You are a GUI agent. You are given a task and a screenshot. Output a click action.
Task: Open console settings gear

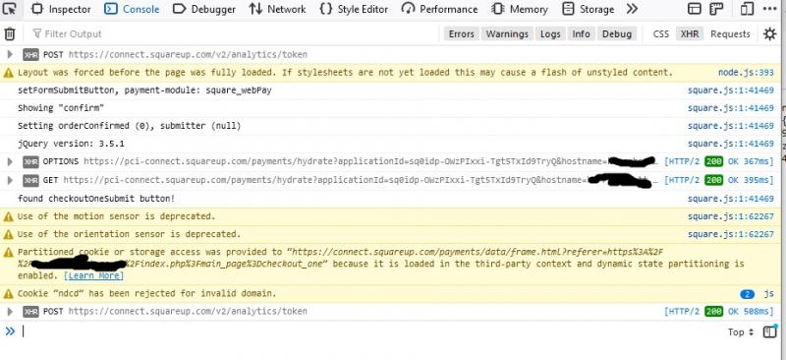tap(769, 34)
